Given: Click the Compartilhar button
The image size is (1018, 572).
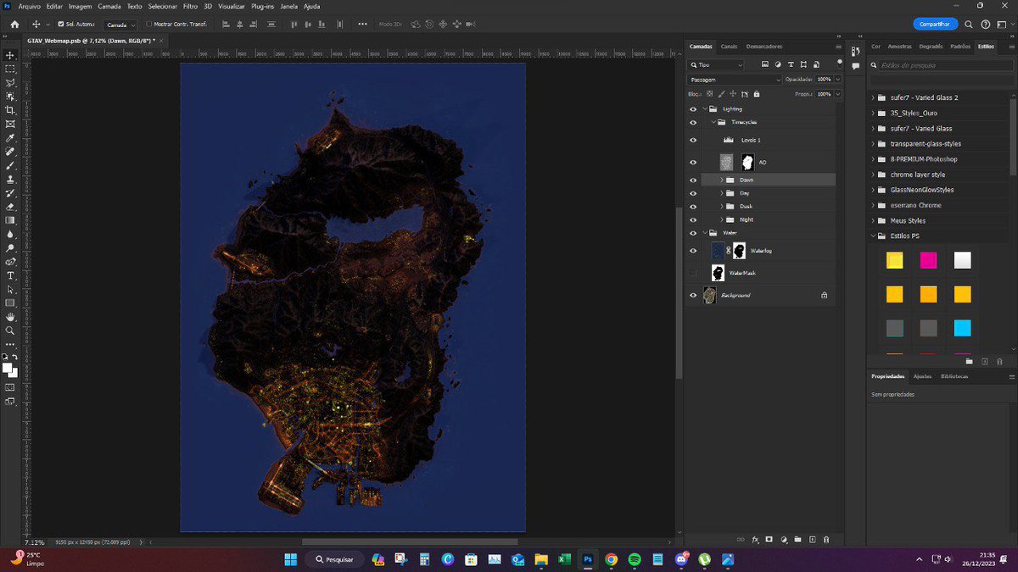Looking at the screenshot, I should coord(935,25).
